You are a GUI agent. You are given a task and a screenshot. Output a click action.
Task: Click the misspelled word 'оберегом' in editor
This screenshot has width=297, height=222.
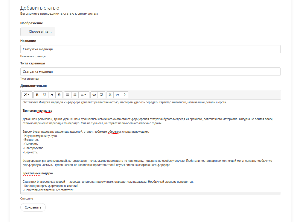114,132
